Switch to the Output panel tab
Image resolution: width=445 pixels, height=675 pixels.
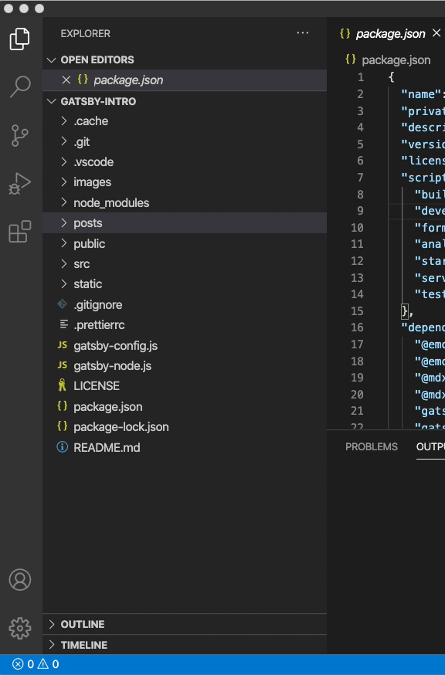coord(430,446)
